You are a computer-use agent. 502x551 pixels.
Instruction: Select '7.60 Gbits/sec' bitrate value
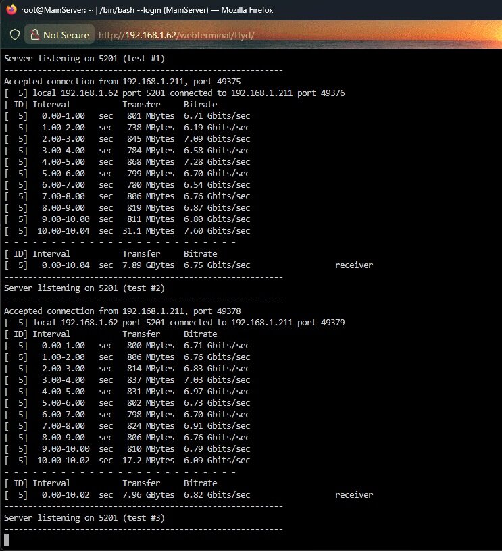pyautogui.click(x=217, y=231)
